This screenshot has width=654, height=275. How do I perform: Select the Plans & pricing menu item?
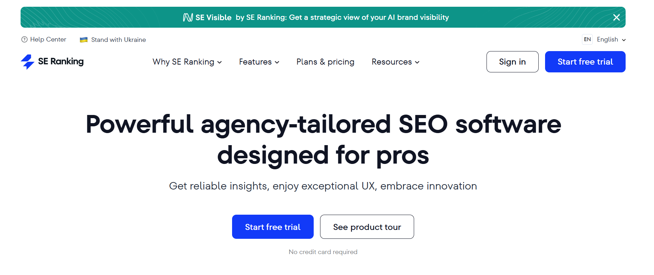tap(325, 62)
